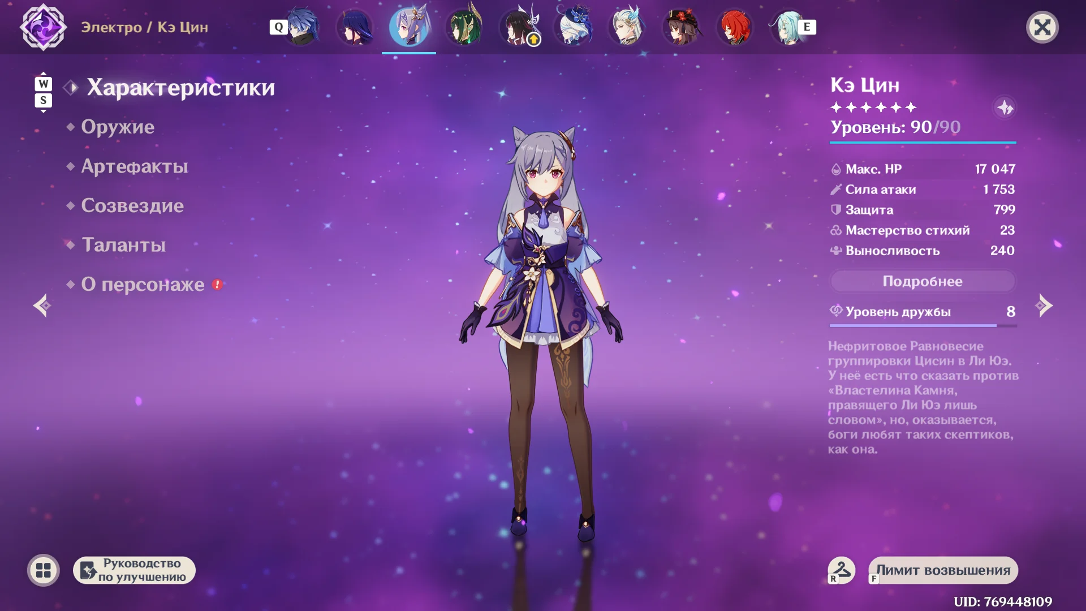This screenshot has width=1086, height=611.
Task: Click the Кэ Цин character model
Action: [542, 334]
